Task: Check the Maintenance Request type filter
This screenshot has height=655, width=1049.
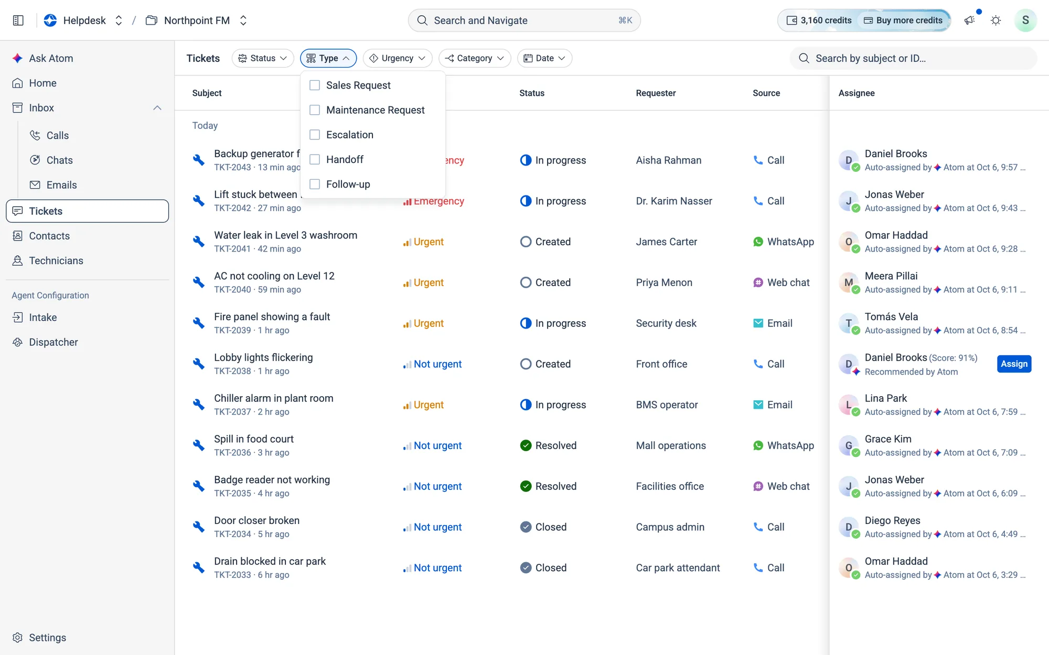Action: tap(315, 110)
